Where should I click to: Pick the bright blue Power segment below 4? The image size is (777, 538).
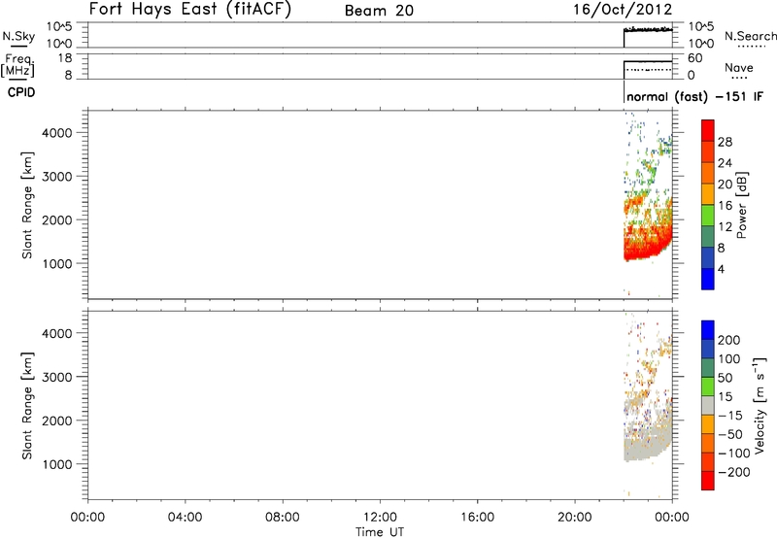[708, 279]
